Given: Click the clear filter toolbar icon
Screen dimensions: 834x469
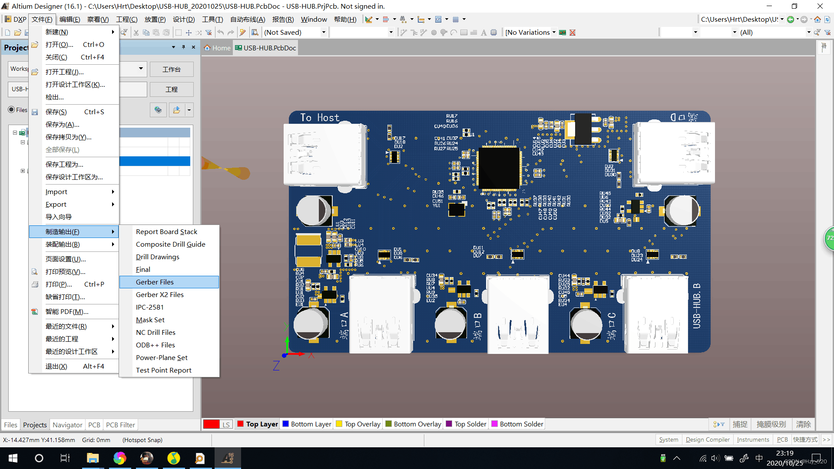Looking at the screenshot, I should click(209, 33).
